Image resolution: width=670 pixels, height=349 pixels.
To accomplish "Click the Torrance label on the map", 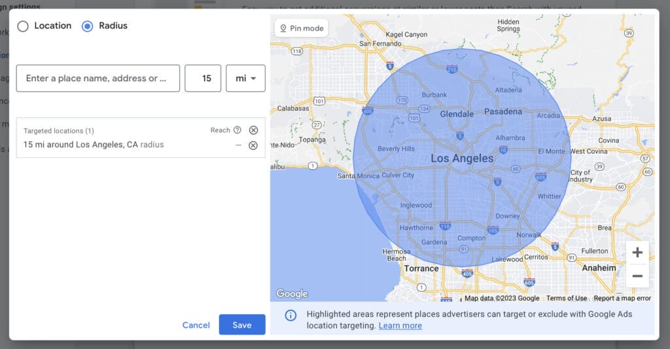I will coord(421,268).
